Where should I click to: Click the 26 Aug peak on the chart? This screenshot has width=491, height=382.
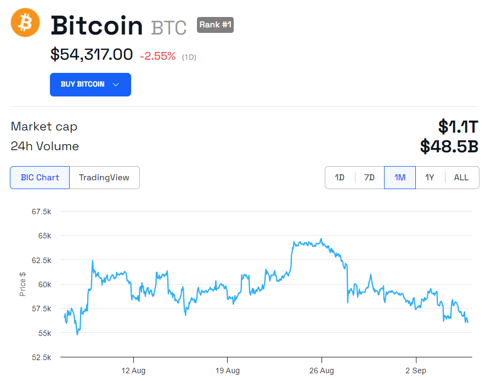pyautogui.click(x=321, y=240)
